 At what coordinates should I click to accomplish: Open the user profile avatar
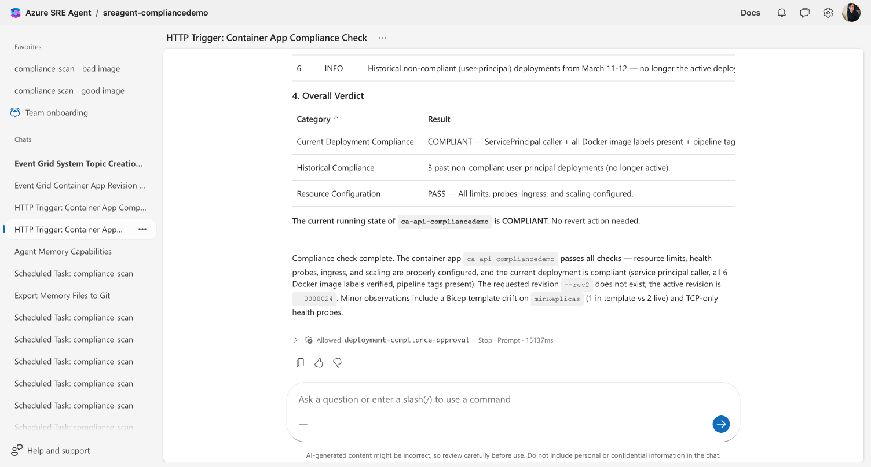pos(851,13)
